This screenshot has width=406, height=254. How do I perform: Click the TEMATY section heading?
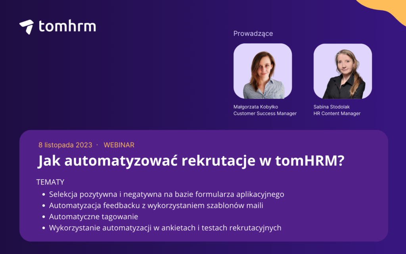tap(50, 182)
